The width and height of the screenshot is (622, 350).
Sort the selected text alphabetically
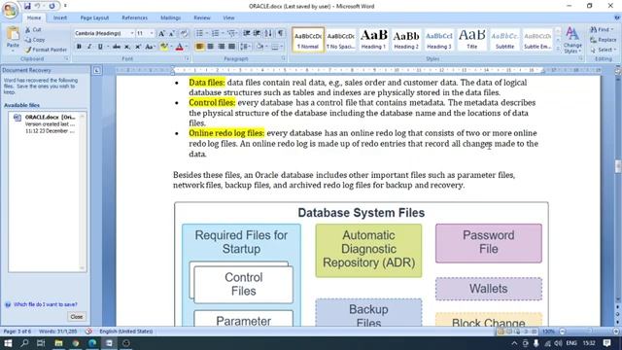pyautogui.click(x=268, y=33)
